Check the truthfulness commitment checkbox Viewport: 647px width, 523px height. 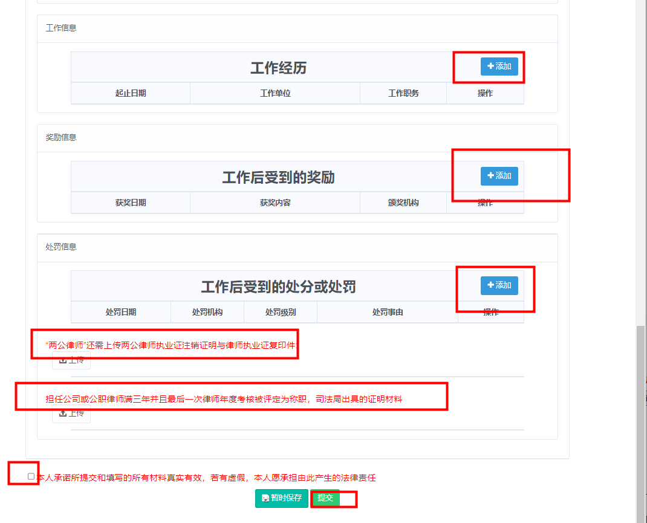31,476
